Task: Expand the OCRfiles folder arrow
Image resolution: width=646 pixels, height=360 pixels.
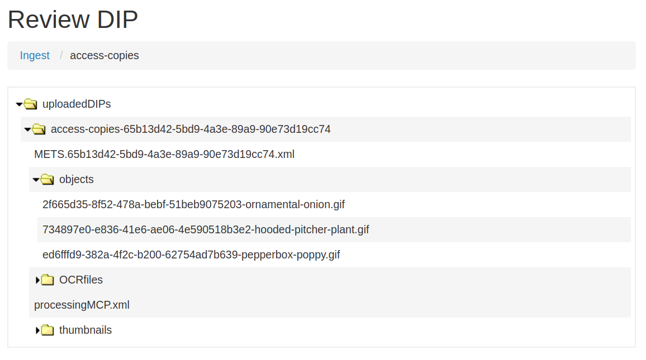Action: pos(37,280)
